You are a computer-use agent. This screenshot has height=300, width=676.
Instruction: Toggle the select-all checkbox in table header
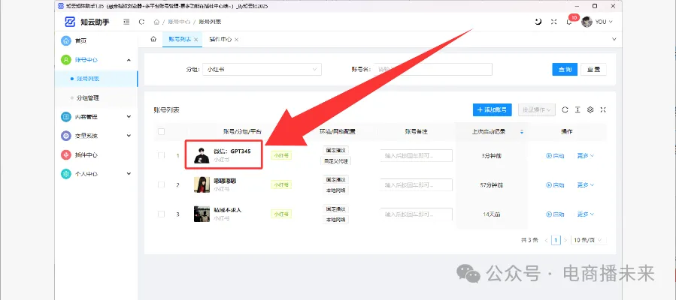pyautogui.click(x=161, y=132)
